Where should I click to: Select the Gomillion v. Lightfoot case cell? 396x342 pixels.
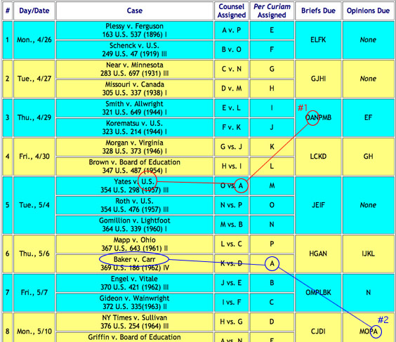135,225
